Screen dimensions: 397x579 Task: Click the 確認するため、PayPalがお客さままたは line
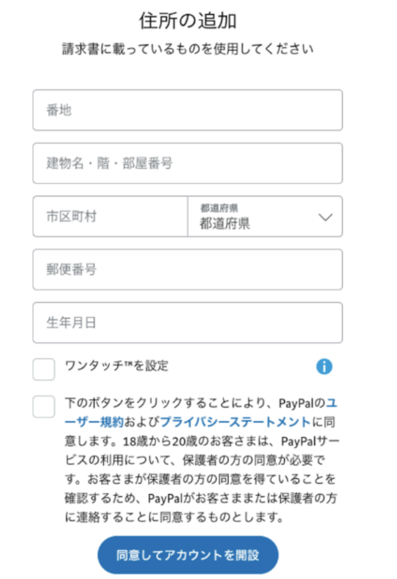click(201, 498)
